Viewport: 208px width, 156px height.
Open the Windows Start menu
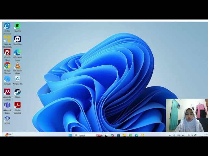click(70, 135)
